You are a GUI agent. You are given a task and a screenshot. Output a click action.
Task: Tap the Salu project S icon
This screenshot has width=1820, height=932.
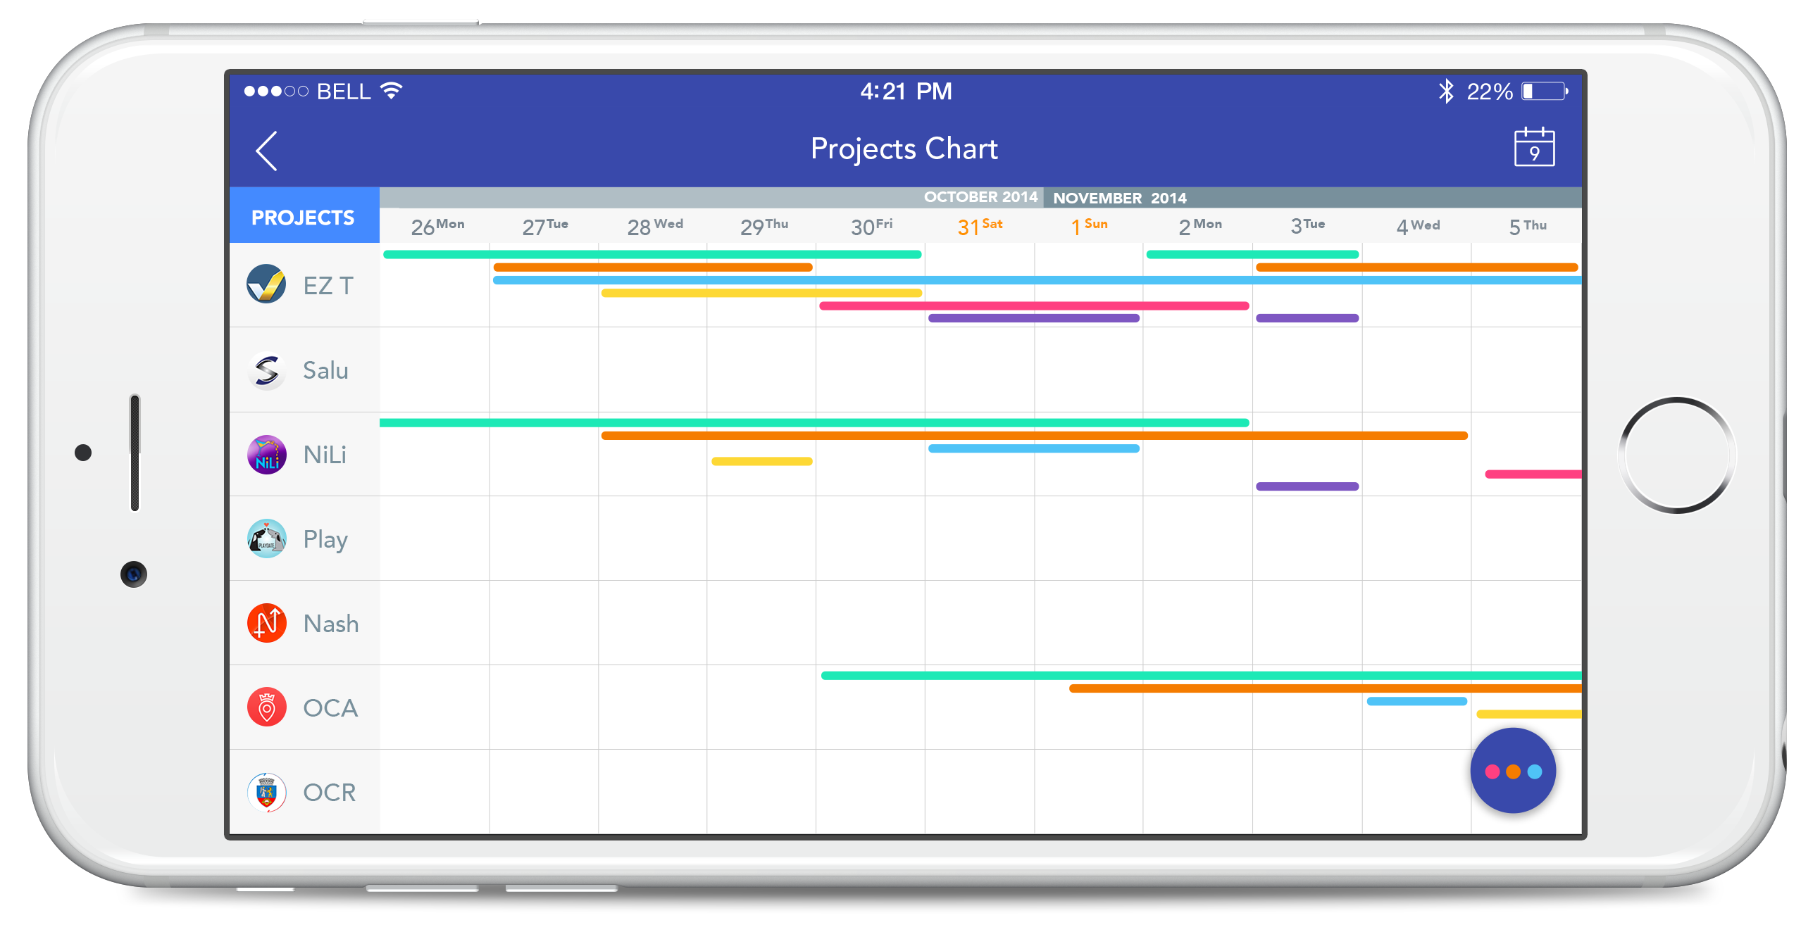266,370
